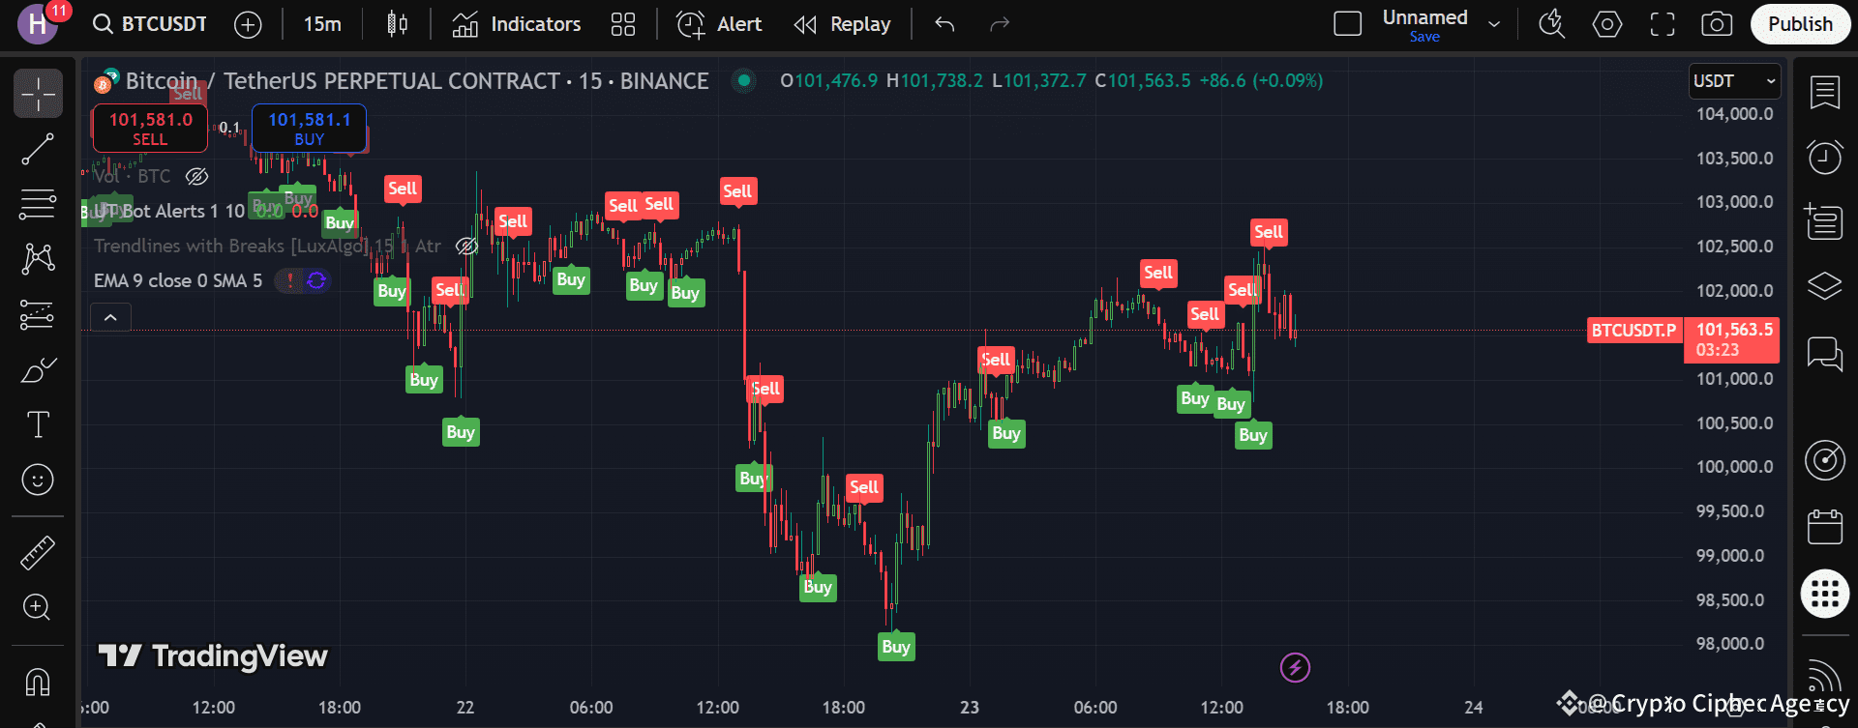
Task: Click date 24 on the time axis
Action: pos(1474,708)
